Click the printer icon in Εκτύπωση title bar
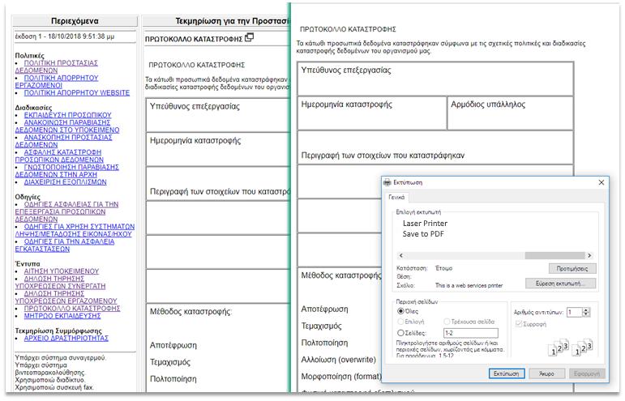625x401 pixels. click(x=387, y=182)
